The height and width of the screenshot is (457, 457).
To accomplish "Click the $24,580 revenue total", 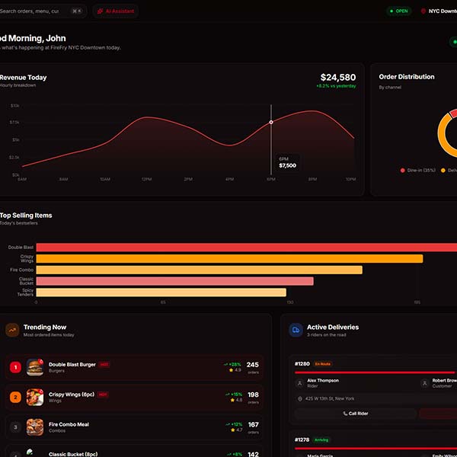I will 338,77.
